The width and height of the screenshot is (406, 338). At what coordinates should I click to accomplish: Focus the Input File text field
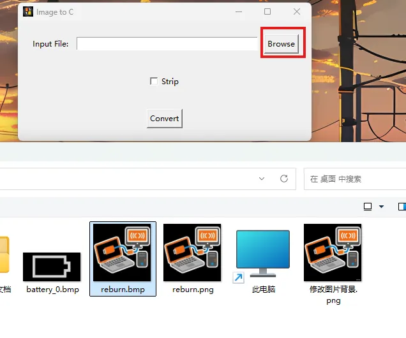click(x=167, y=43)
